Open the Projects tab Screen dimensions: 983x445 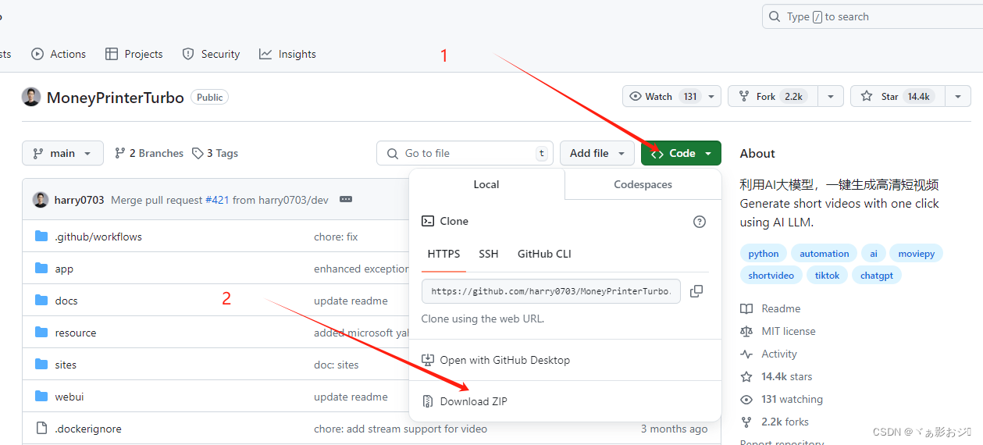pyautogui.click(x=134, y=54)
